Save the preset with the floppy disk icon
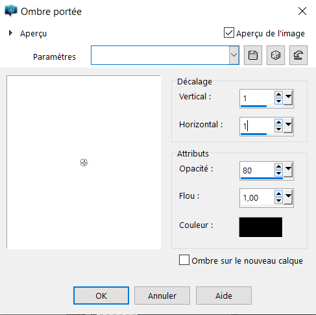 tap(253, 55)
